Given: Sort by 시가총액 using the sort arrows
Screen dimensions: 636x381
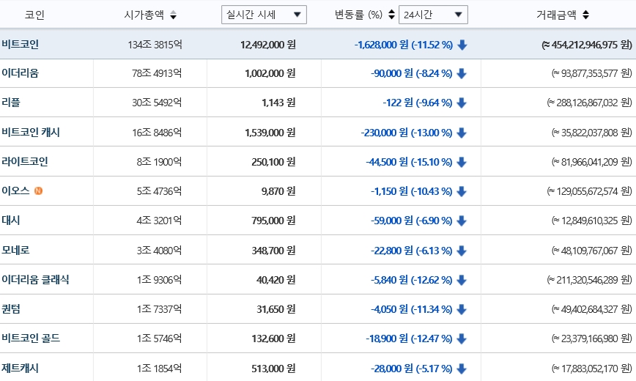Looking at the screenshot, I should click(173, 15).
